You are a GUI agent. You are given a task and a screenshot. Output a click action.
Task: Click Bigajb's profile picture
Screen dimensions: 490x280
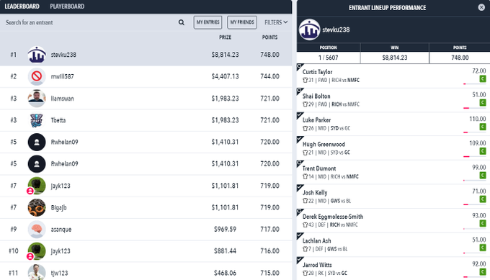(37, 207)
